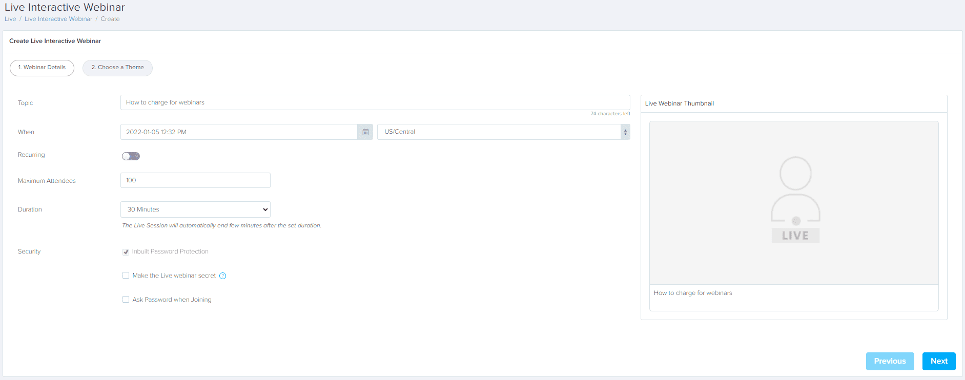
Task: Click the Maximum Attendees input field
Action: coord(195,180)
